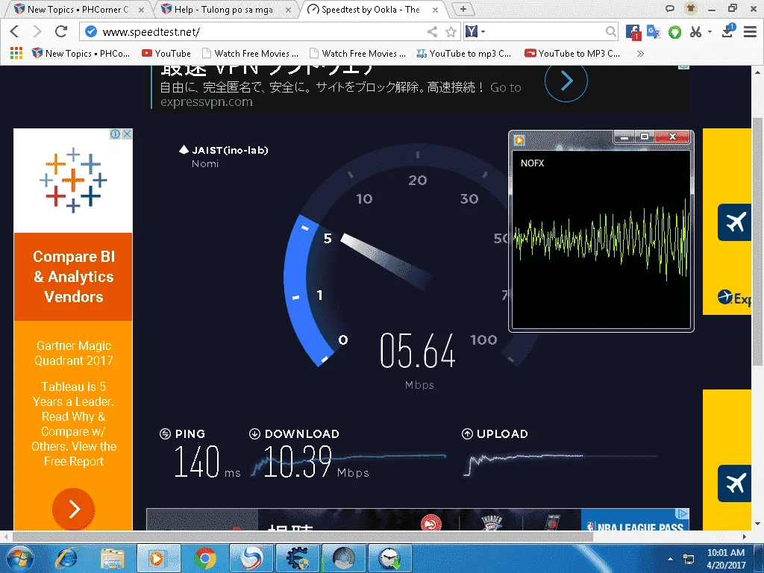The width and height of the screenshot is (764, 573).
Task: Click the DOWNLOAD result label
Action: (301, 433)
